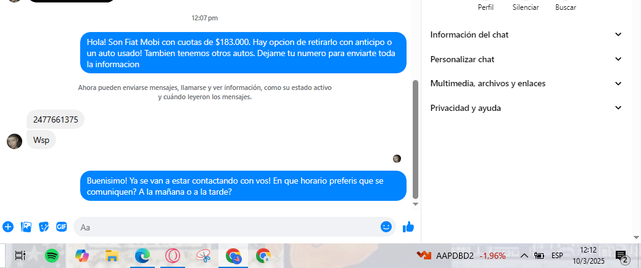The width and height of the screenshot is (641, 268).
Task: Expand Privacidad y ayuda section
Action: [x=526, y=108]
